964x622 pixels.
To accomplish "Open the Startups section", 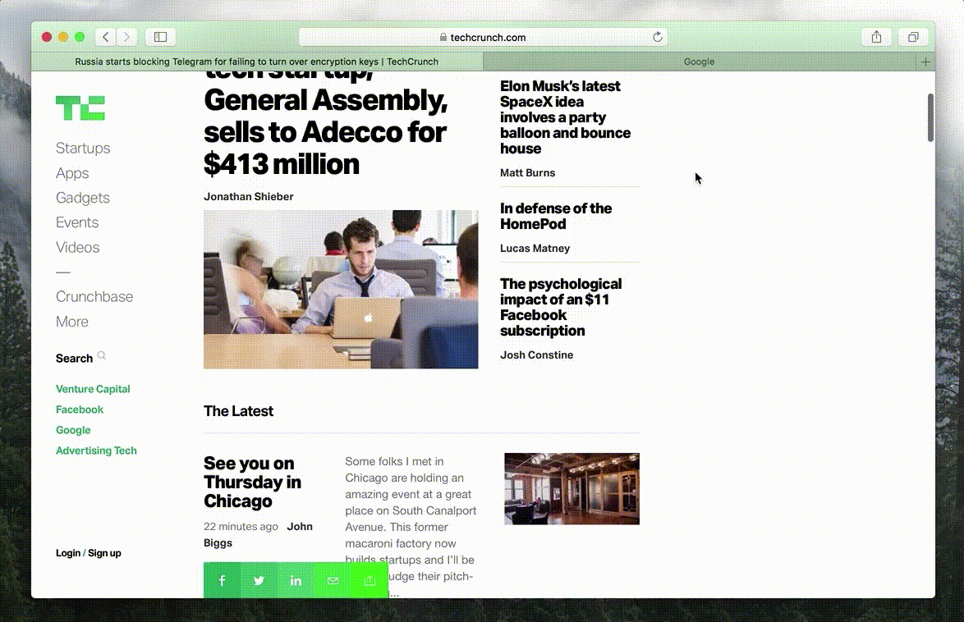I will [x=83, y=149].
